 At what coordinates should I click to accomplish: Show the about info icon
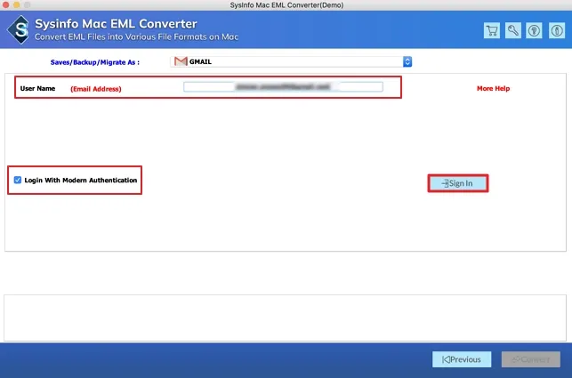(x=557, y=30)
